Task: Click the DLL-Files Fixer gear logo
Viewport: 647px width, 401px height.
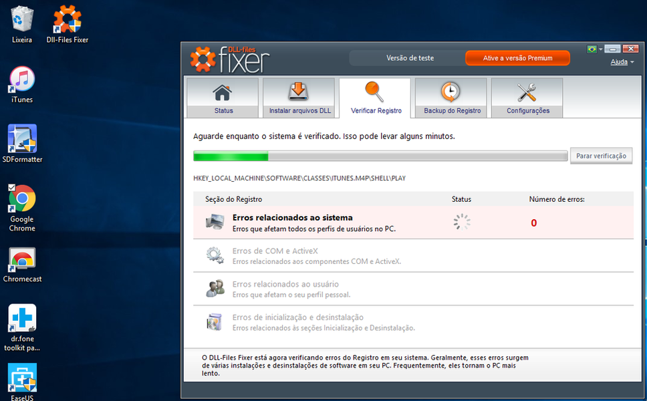Action: click(203, 59)
